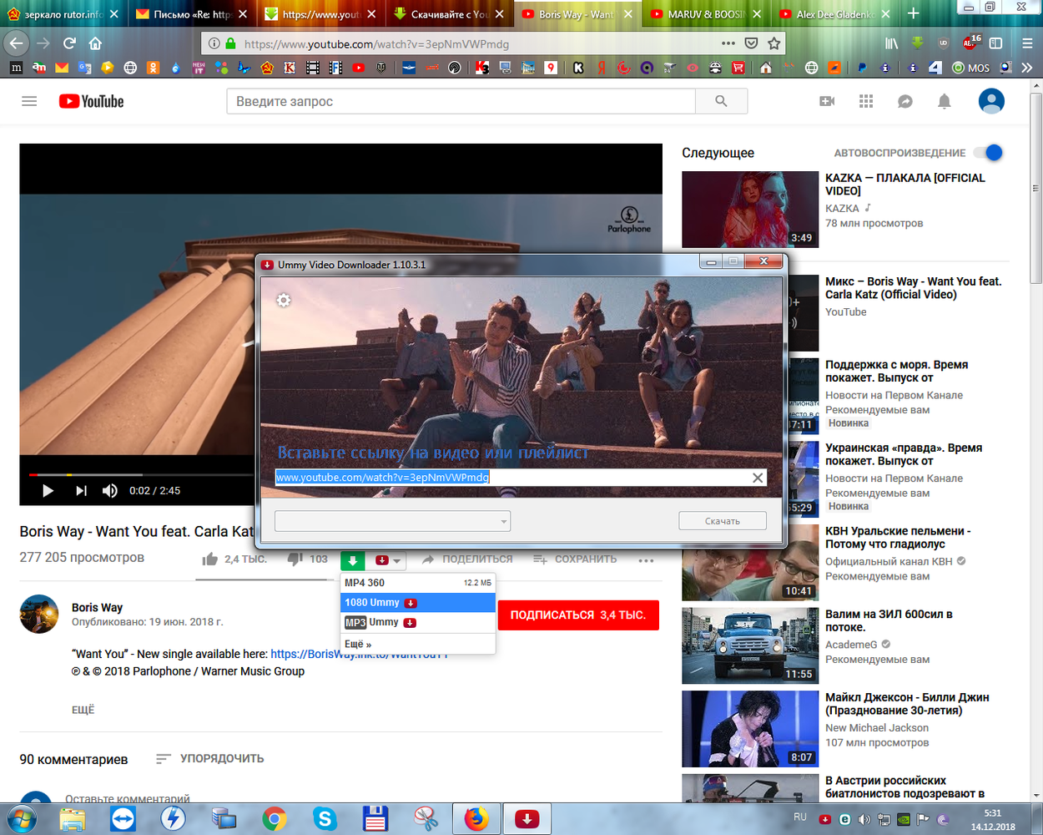Click the green SaveFrom download arrow button
The height and width of the screenshot is (835, 1043).
pos(353,560)
